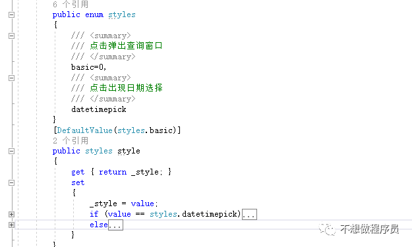Click the collapsed '...' box after datetimepick condition

pos(249,215)
